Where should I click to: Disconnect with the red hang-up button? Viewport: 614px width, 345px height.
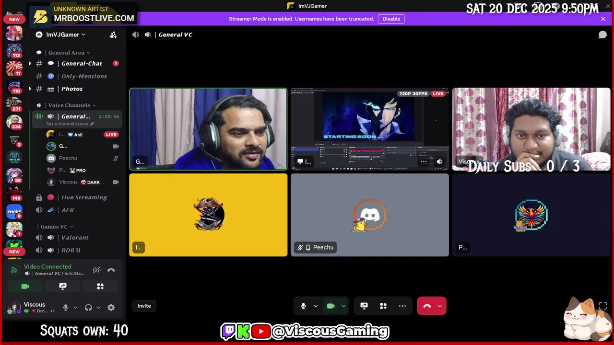click(x=427, y=306)
